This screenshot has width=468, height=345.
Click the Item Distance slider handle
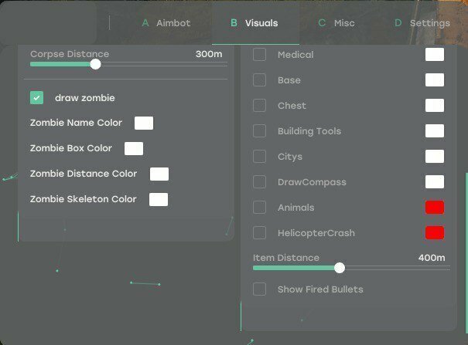[340, 268]
